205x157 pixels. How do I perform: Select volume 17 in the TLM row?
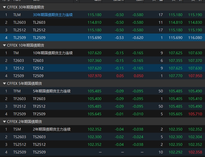(x=161, y=15)
